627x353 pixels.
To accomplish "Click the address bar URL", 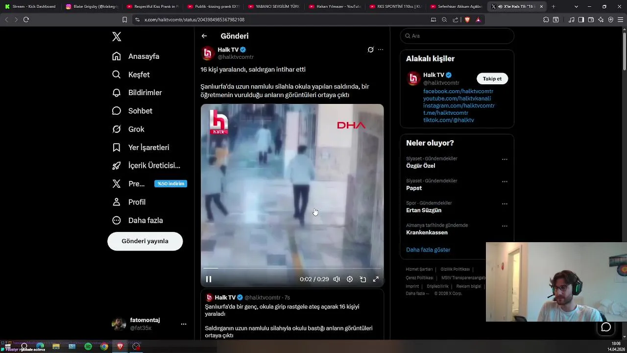I will (x=194, y=20).
